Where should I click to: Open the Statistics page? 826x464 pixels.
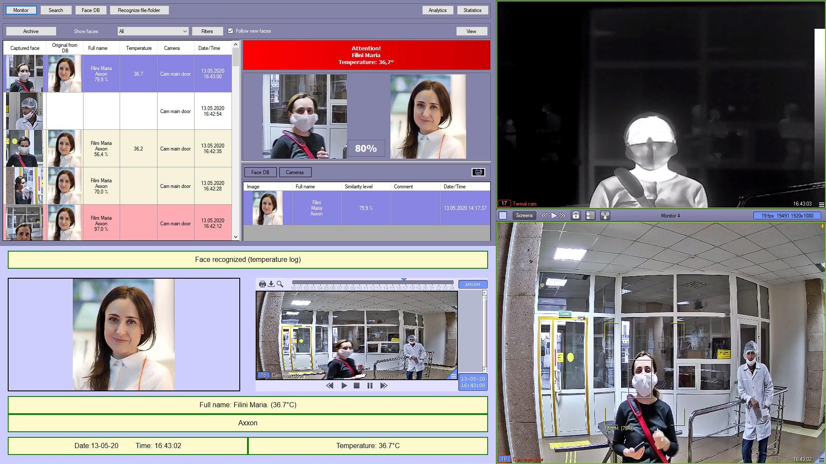[x=472, y=10]
